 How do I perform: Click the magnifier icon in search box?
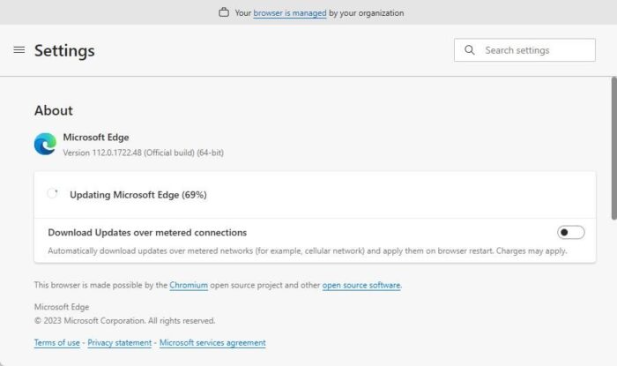469,50
